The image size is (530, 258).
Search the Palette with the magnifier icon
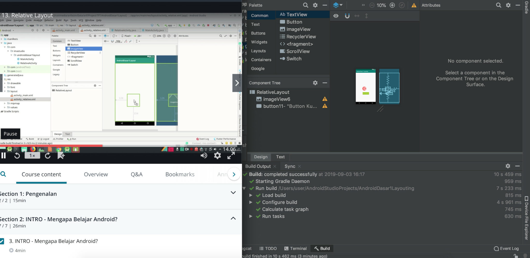[x=305, y=5]
